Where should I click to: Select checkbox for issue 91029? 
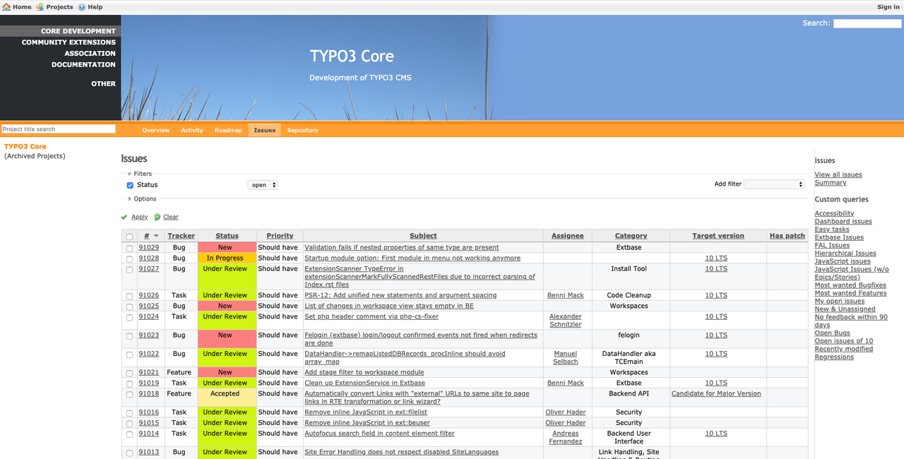(129, 248)
